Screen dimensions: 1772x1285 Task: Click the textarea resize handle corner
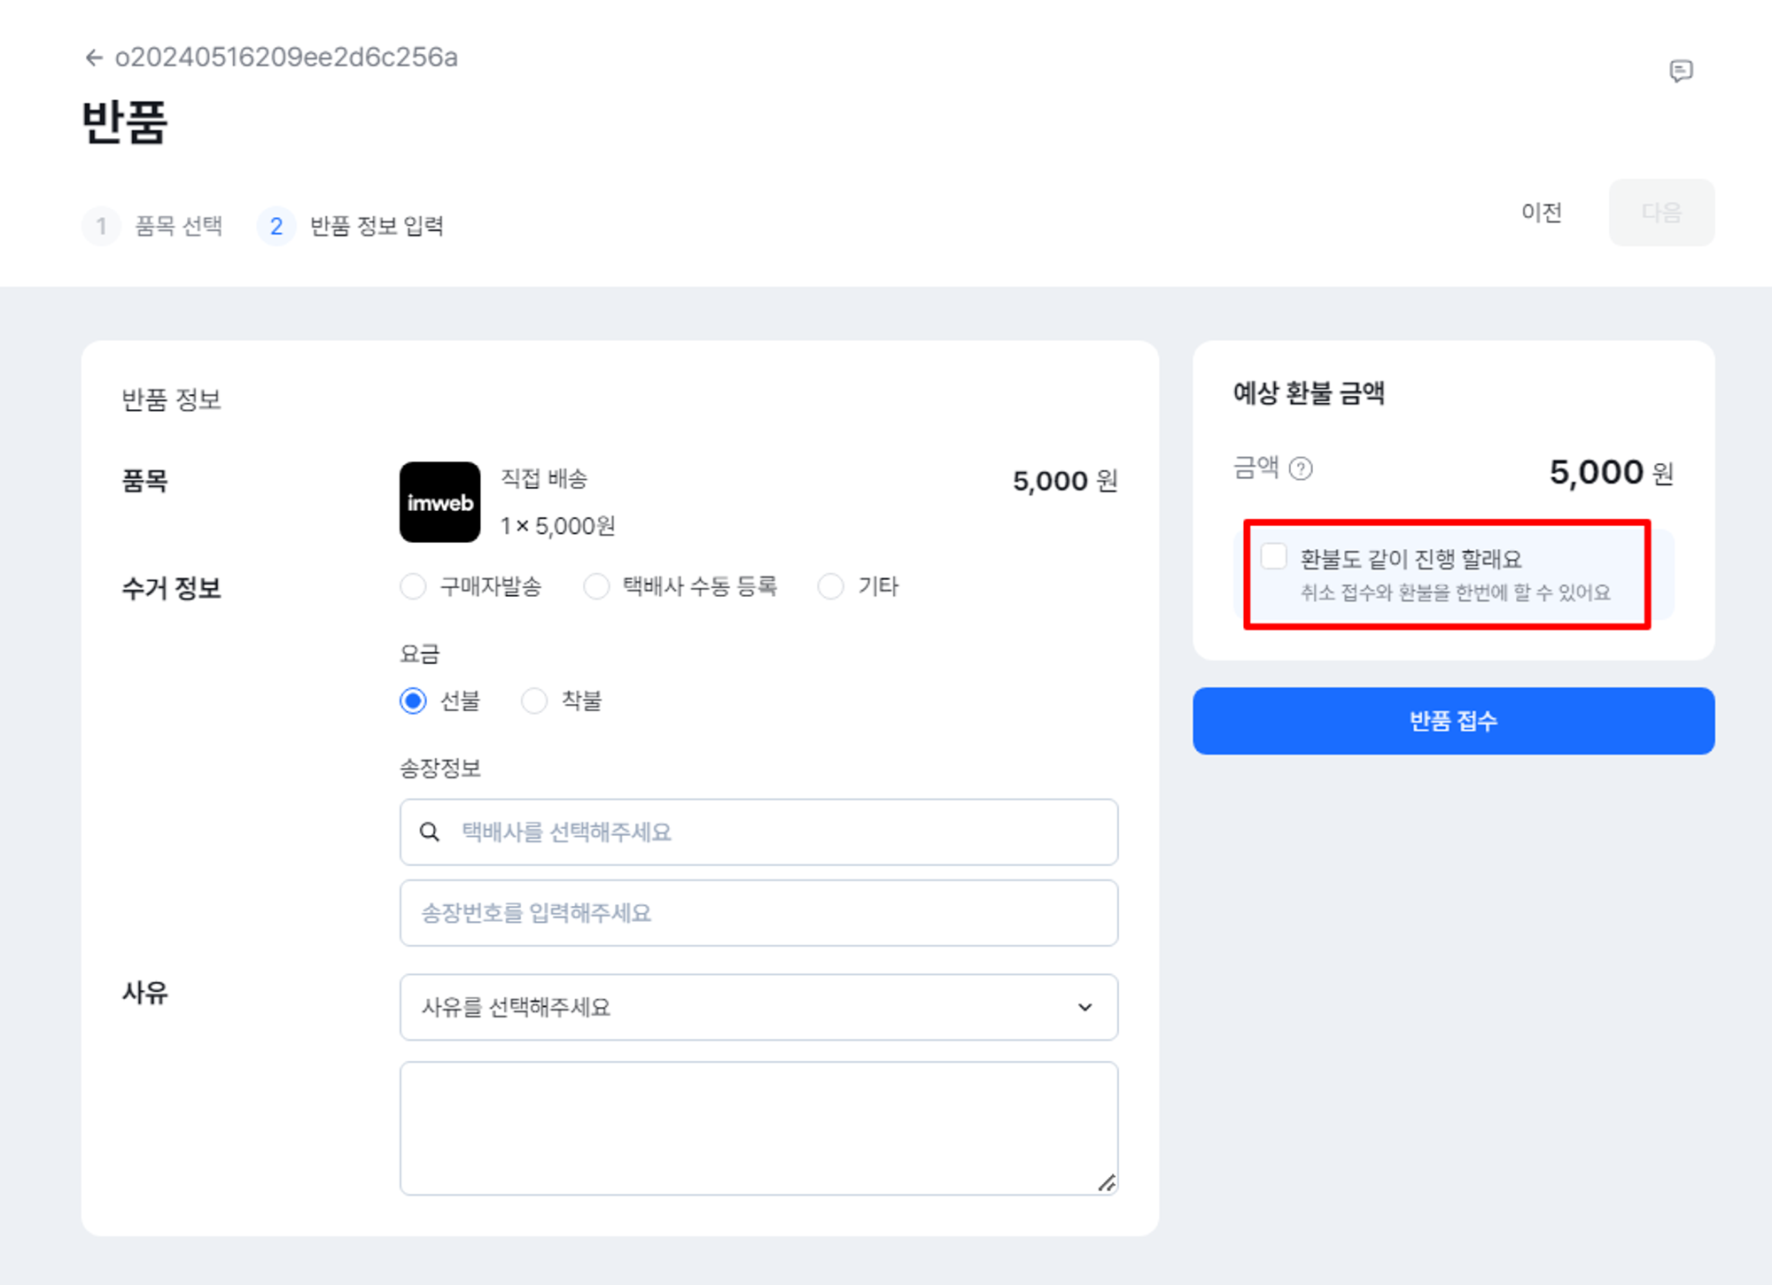1107,1183
